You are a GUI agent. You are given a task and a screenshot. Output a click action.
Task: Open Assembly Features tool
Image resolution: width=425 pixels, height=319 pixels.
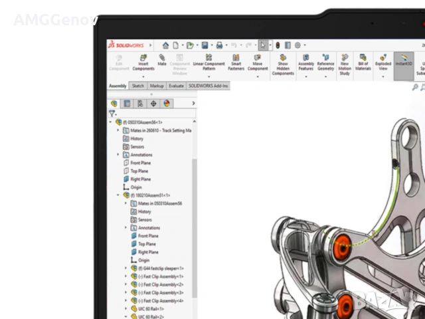coord(306,63)
